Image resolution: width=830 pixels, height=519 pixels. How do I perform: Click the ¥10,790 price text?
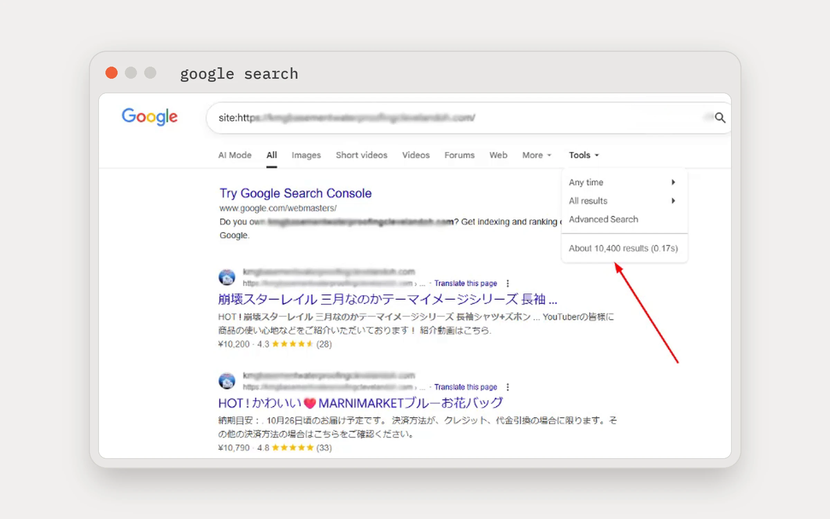tap(233, 448)
